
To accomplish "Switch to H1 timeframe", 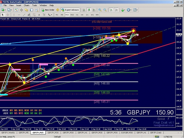I will click(x=77, y=15).
